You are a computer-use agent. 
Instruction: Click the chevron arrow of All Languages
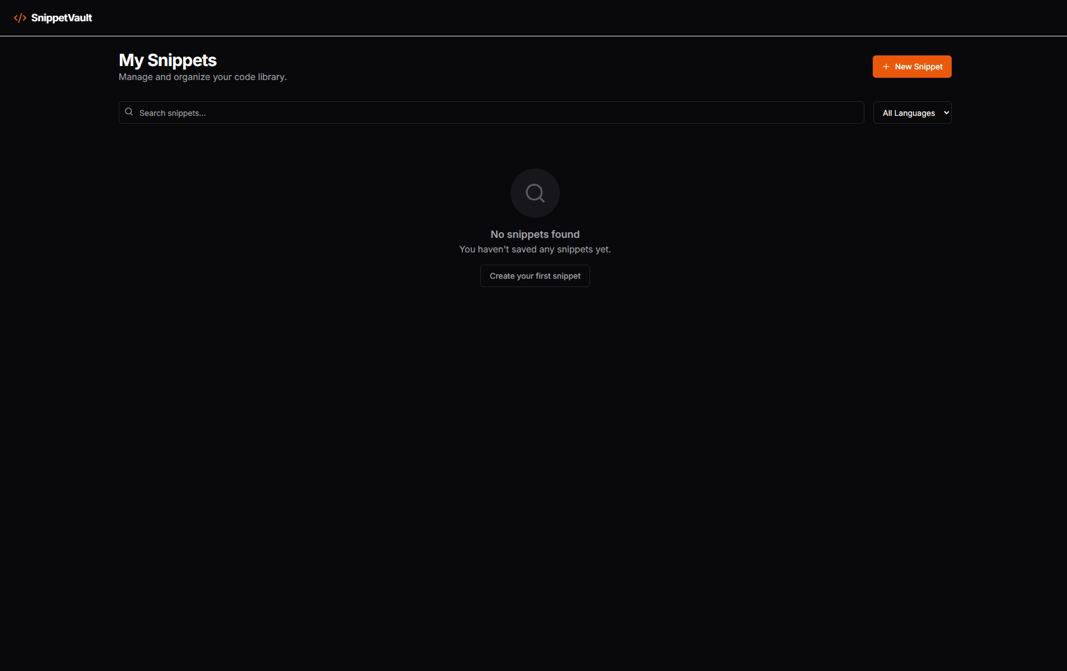point(946,112)
